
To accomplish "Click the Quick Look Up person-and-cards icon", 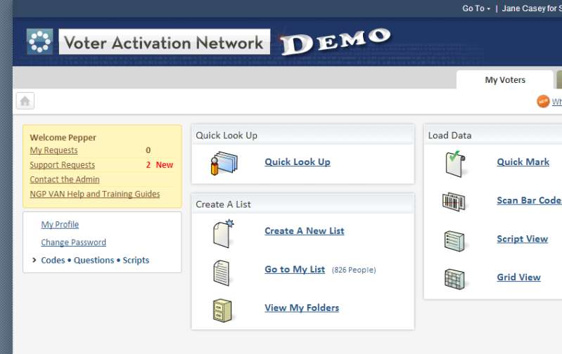I will pos(224,163).
